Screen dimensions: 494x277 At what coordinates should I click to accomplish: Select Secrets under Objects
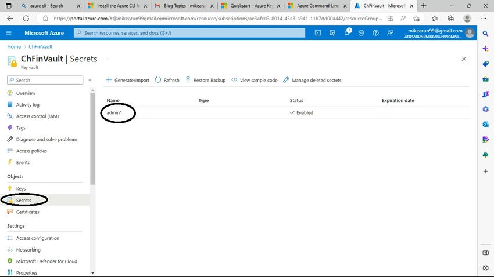pos(24,201)
